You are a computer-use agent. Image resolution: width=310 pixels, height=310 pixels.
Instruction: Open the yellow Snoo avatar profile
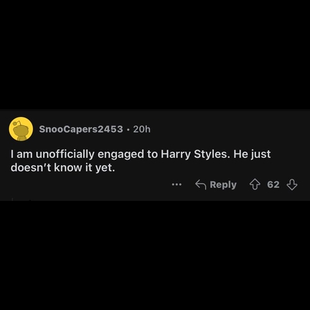pos(21,129)
